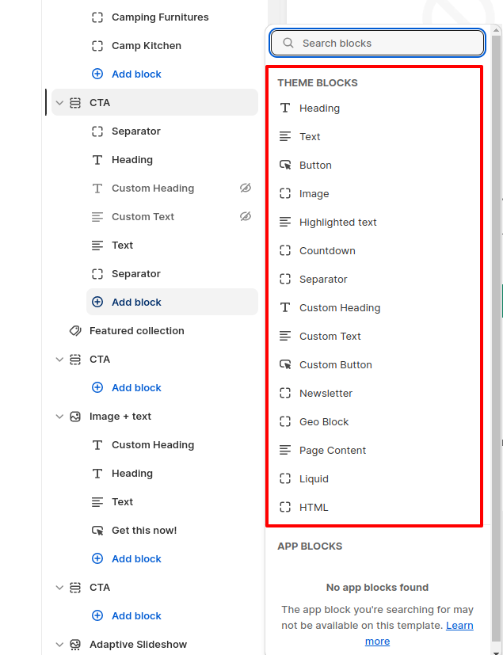Viewport: 503px width, 655px height.
Task: Expand the Adaptive Slideshow section
Action: click(59, 644)
